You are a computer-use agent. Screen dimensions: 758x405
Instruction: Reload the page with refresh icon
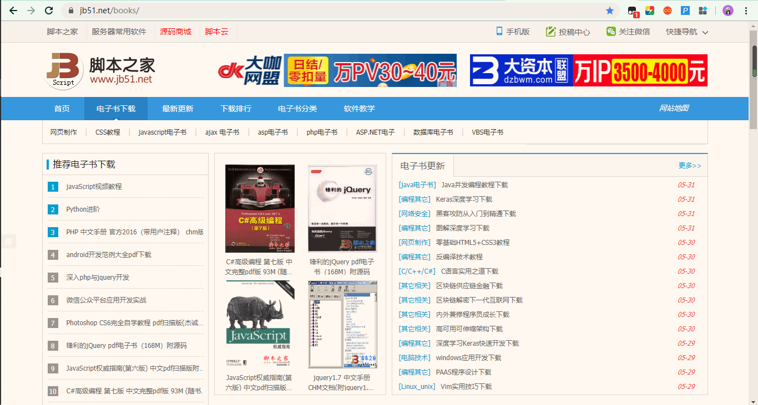[49, 11]
